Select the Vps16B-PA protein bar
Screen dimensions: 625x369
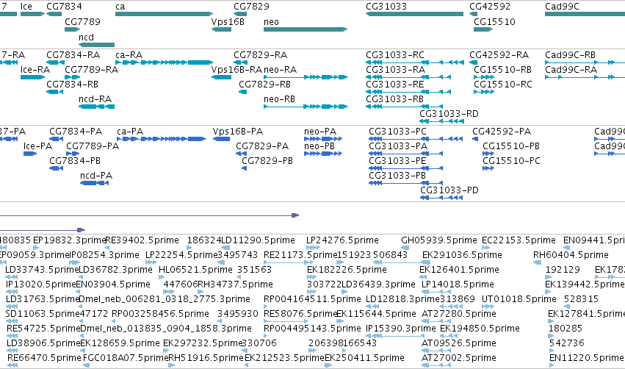tap(221, 139)
